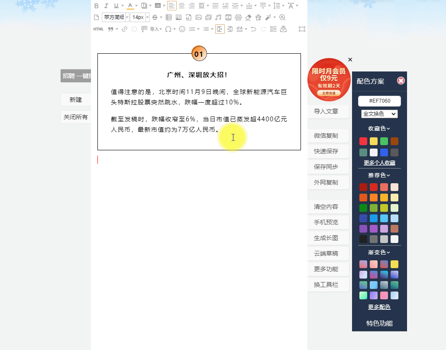446x350 pixels.
Task: Collapse the 推荐色 section
Action: tap(379, 175)
